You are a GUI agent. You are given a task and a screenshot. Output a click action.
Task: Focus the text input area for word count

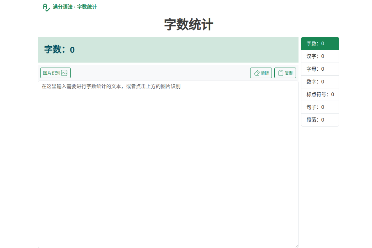168,164
